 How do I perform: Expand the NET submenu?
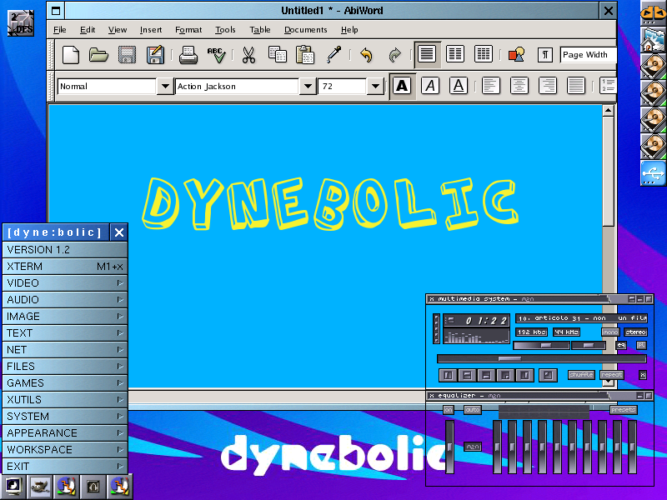pyautogui.click(x=65, y=349)
